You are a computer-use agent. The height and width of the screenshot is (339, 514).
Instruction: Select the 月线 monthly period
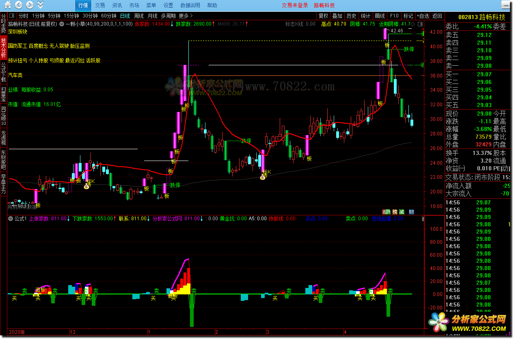(x=152, y=16)
